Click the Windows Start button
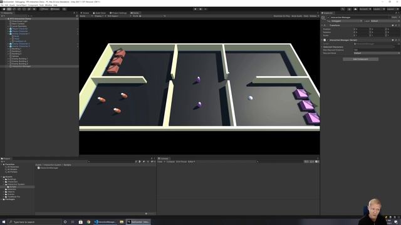The image size is (401, 225). [x=4, y=222]
